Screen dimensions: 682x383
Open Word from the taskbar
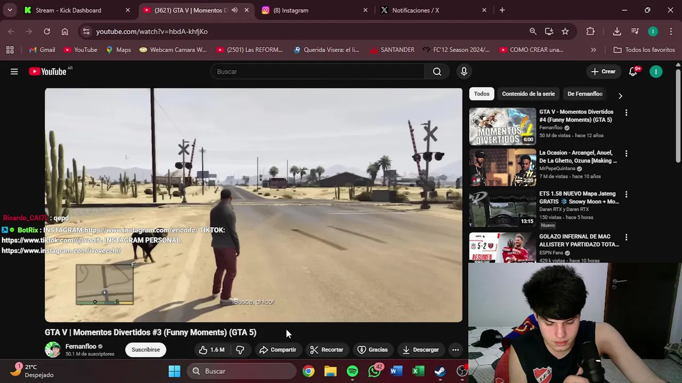pos(396,371)
